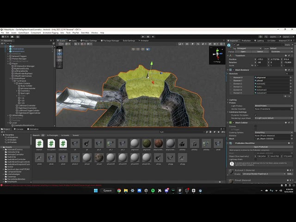Viewport: 296px width, 222px height.
Task: Select the combined Transform tool
Action: 60,67
